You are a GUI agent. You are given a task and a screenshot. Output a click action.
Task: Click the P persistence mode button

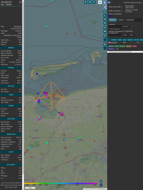tap(105, 36)
